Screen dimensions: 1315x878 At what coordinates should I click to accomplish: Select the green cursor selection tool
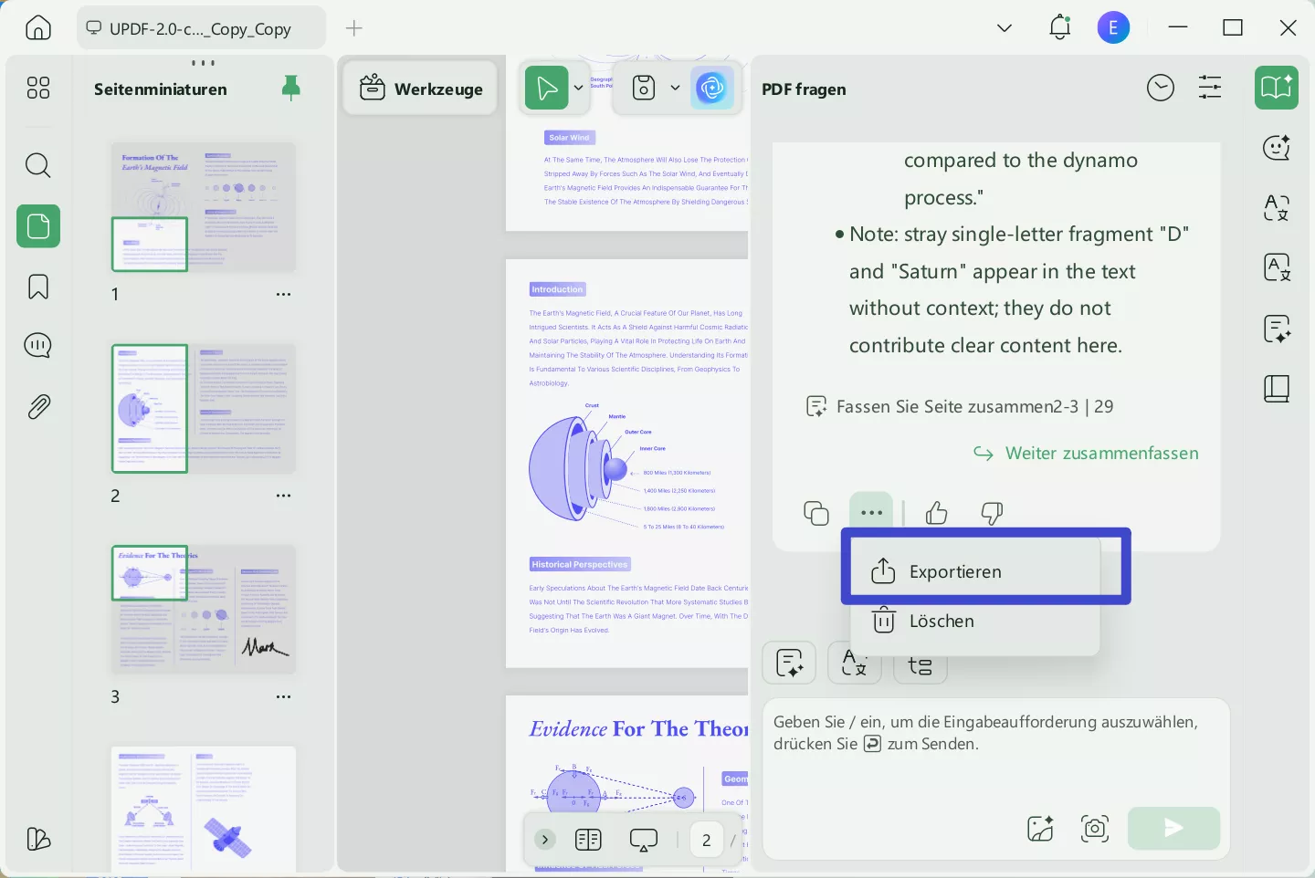point(547,88)
